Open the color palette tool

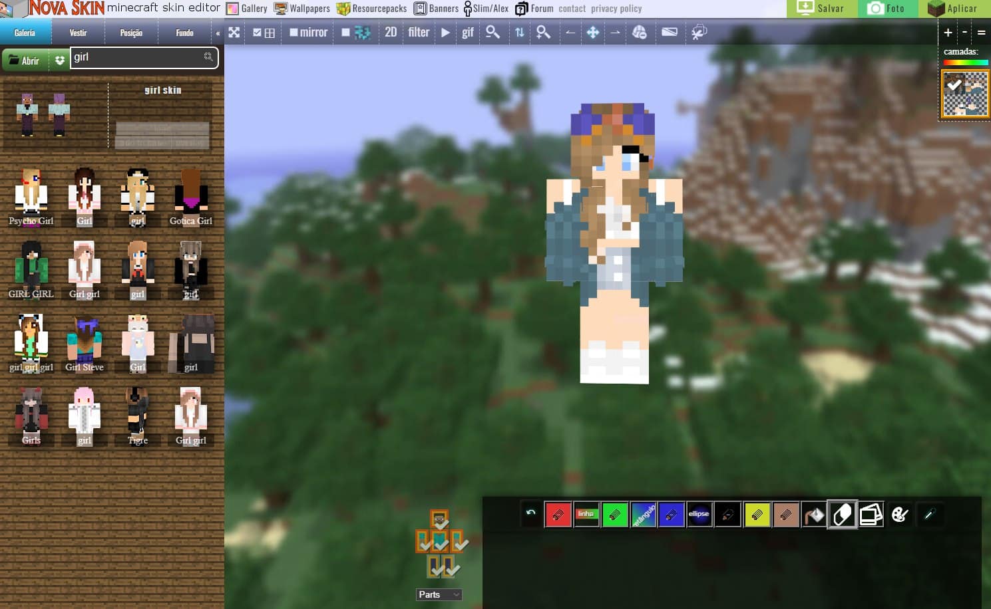(x=900, y=514)
